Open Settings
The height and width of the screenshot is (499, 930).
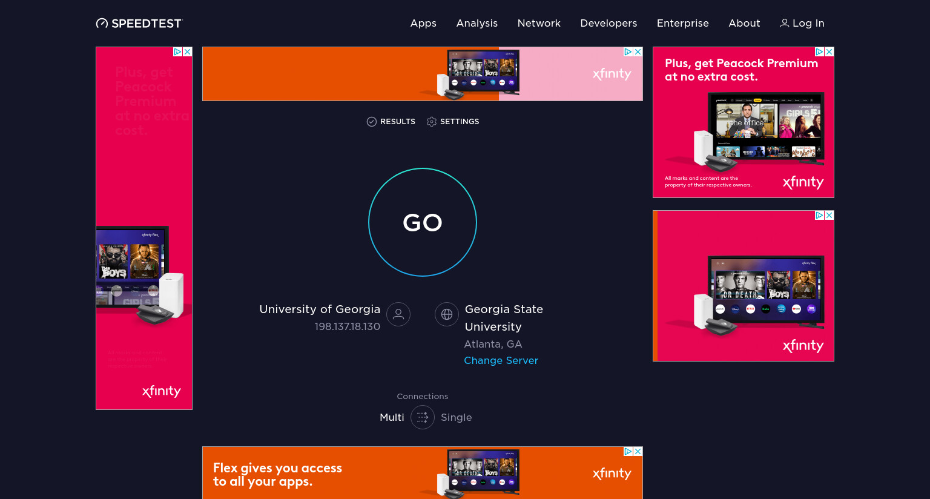tap(453, 122)
